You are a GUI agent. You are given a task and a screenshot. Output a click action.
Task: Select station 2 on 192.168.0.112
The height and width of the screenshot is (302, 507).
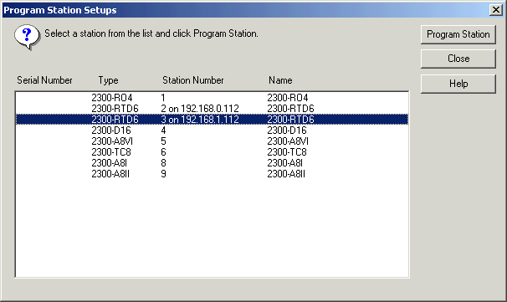213,109
